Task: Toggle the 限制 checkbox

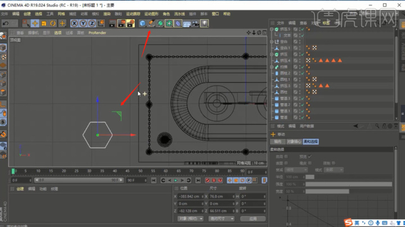Action: tap(334, 163)
